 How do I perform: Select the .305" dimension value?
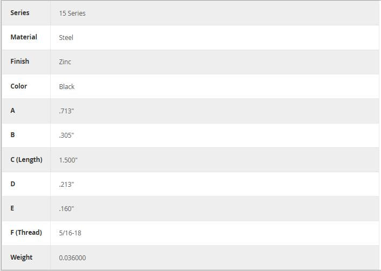(x=66, y=135)
